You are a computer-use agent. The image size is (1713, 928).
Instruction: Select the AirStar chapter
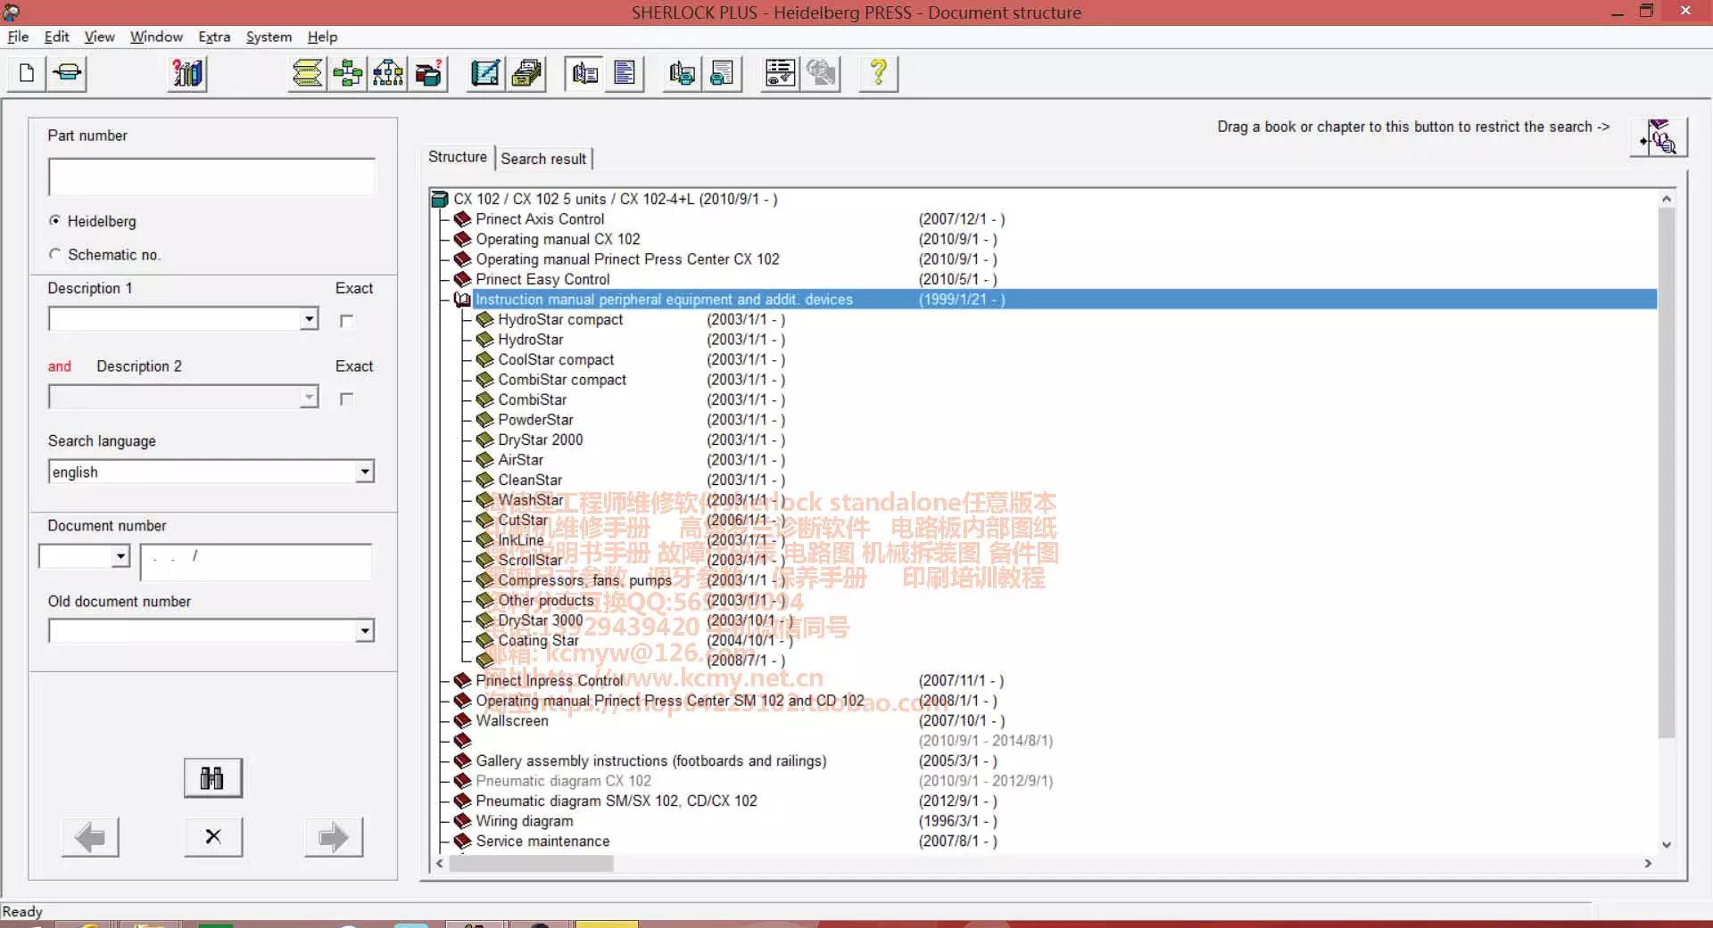[520, 460]
